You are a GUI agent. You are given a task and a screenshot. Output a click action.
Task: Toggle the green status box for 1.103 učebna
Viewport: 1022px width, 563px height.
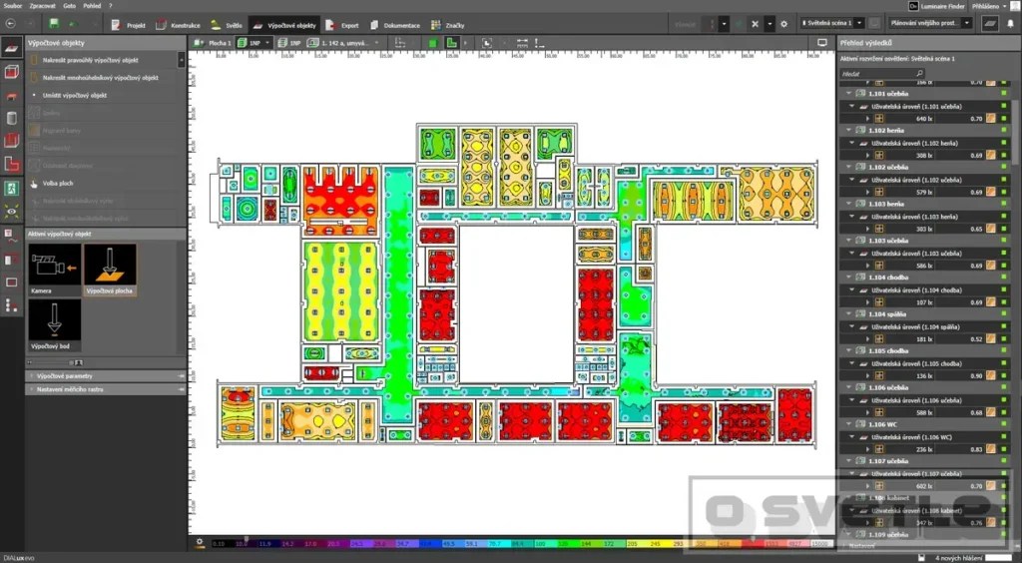coord(1004,242)
